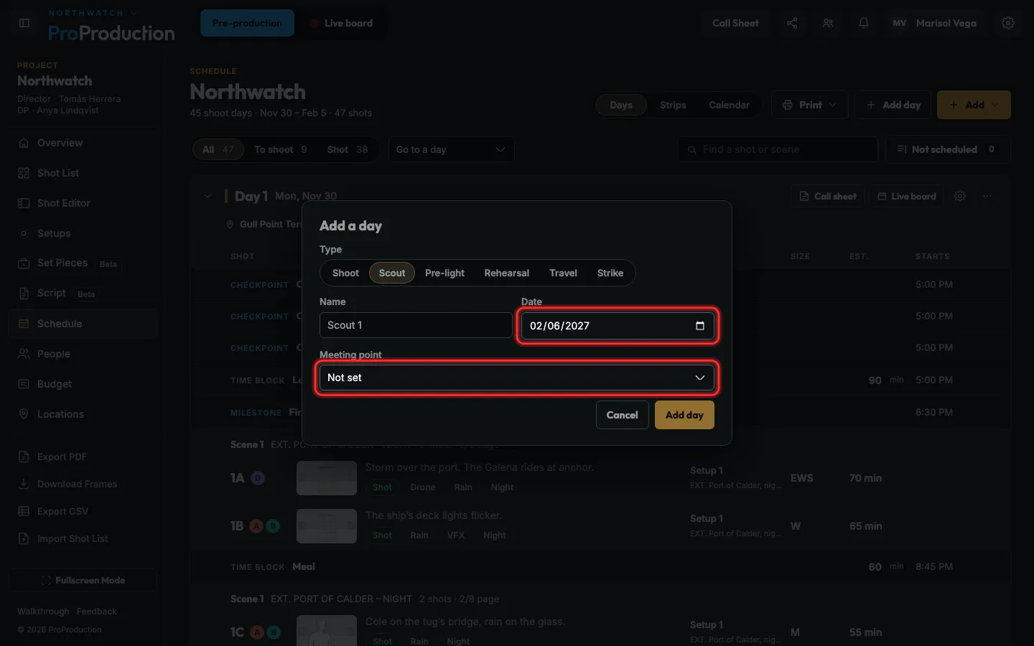Open the share icon in the header
The image size is (1034, 646).
(792, 23)
